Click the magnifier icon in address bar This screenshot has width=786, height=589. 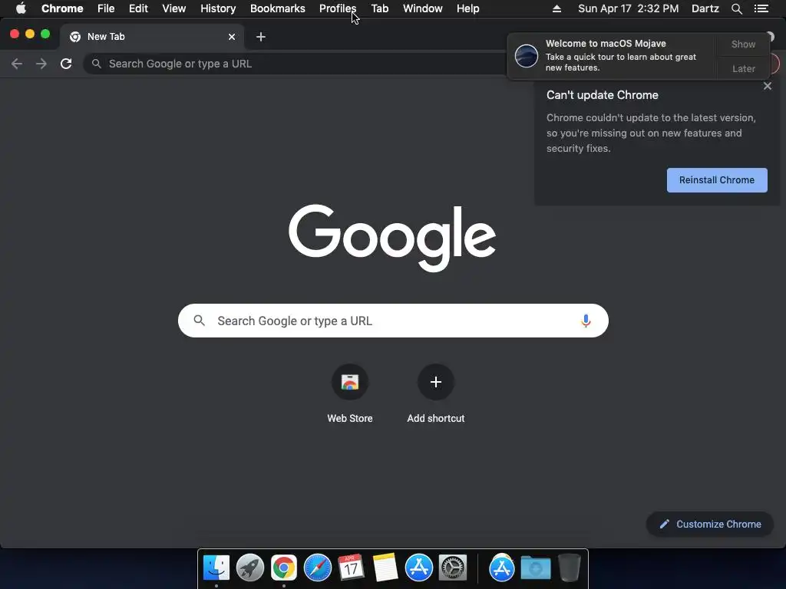coord(96,64)
